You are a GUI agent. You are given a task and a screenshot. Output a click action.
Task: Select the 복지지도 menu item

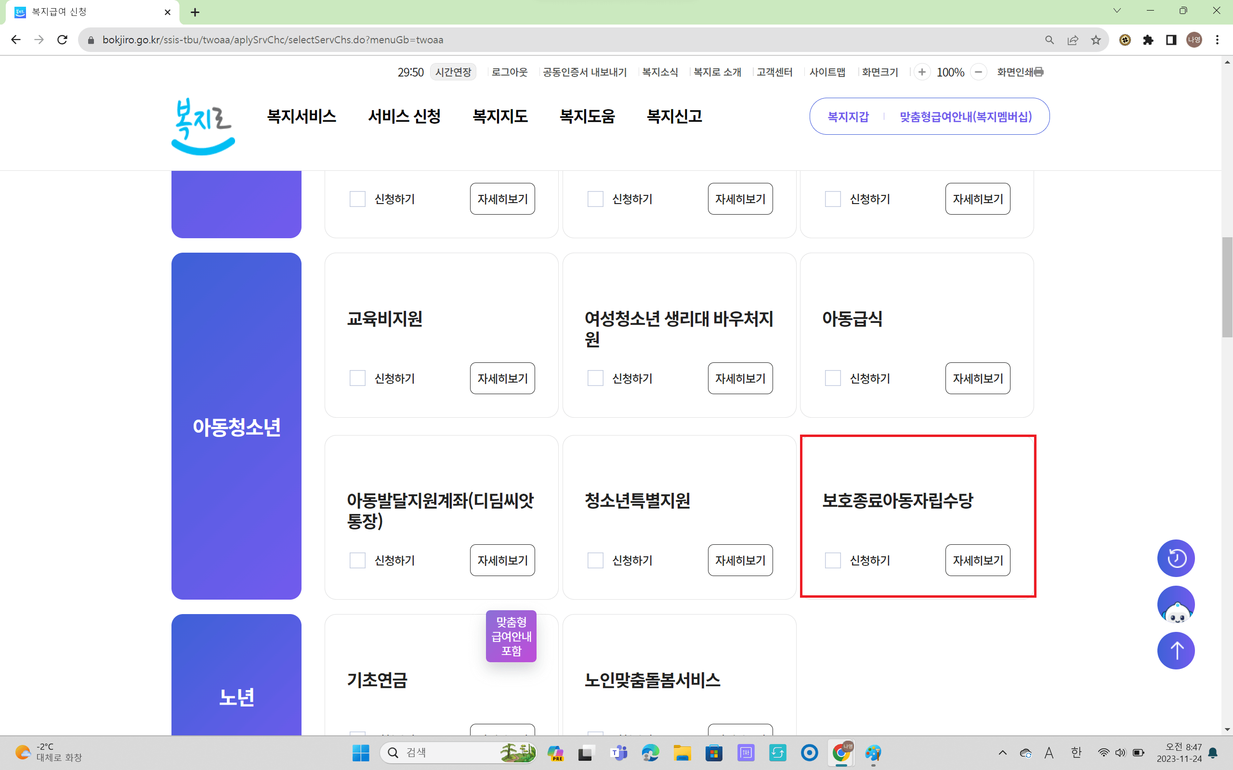pyautogui.click(x=500, y=116)
